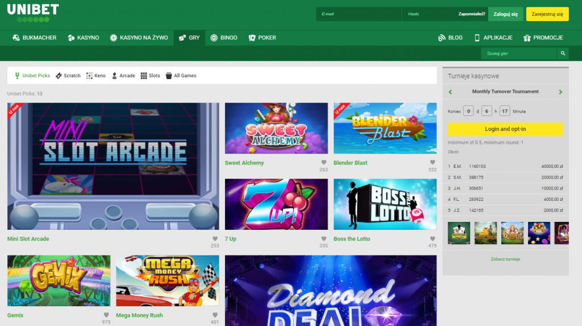
Task: Select the All Games category
Action: [181, 76]
